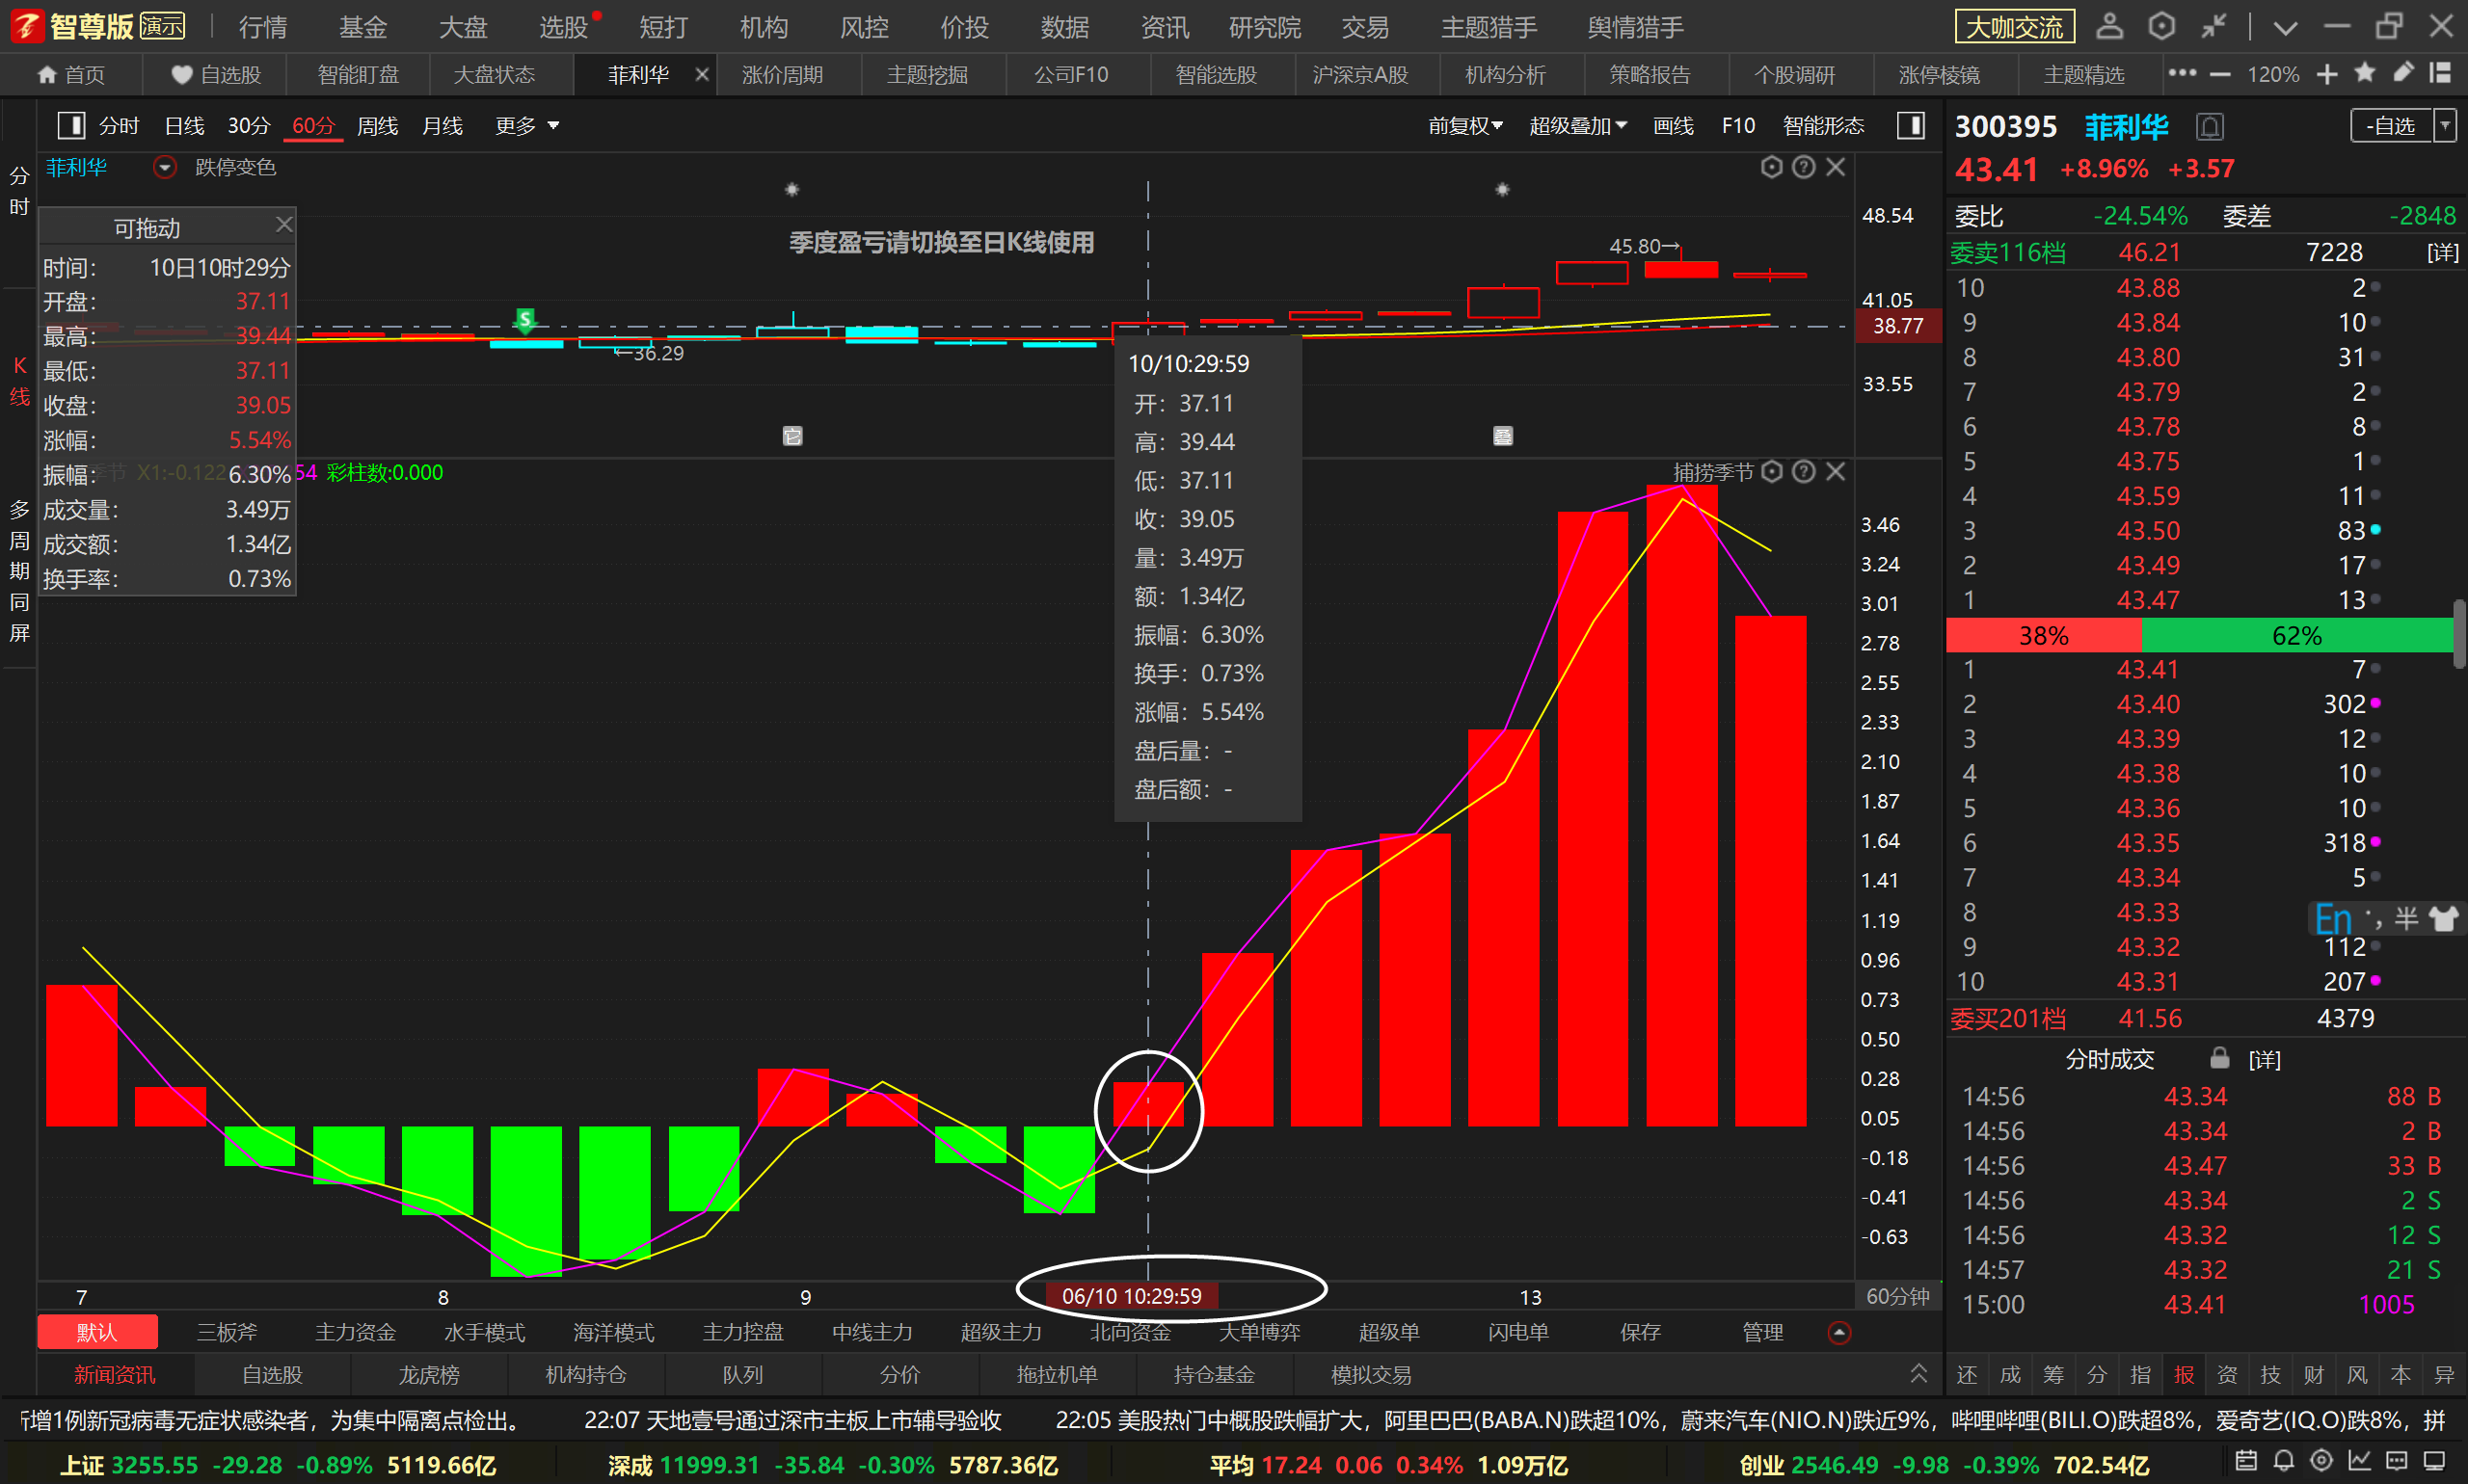Expand 分时成交 details link
The width and height of the screenshot is (2468, 1484).
[2264, 1059]
